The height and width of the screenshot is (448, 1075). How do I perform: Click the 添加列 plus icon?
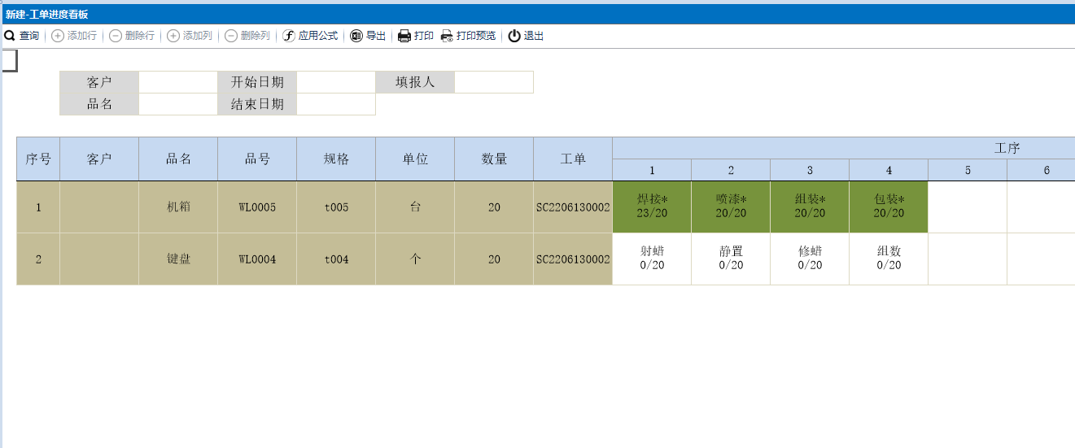pos(173,36)
